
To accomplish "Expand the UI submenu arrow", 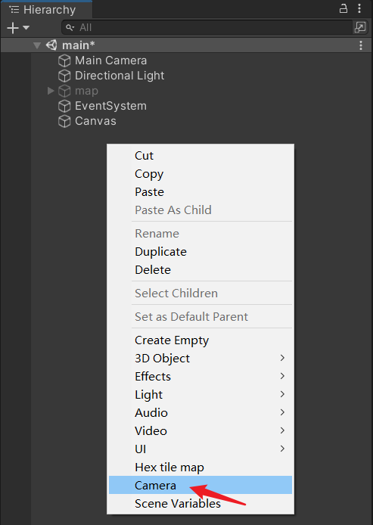I will (282, 449).
